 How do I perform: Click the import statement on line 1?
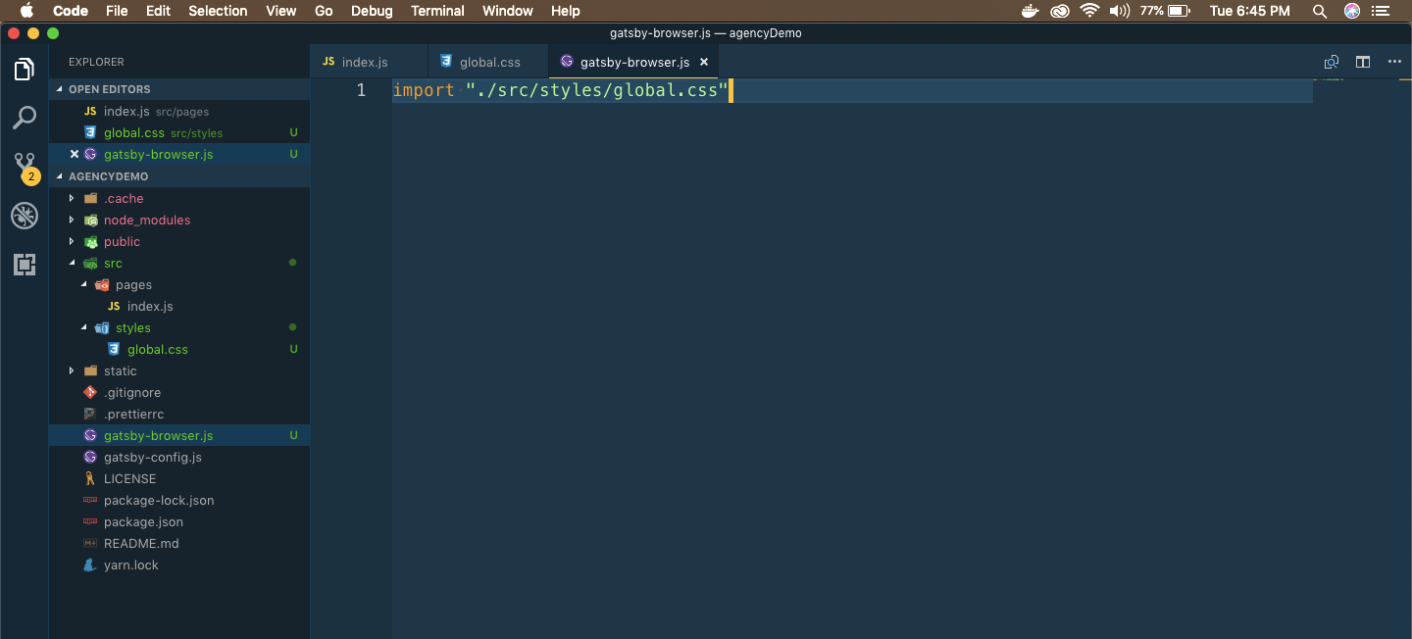click(561, 90)
